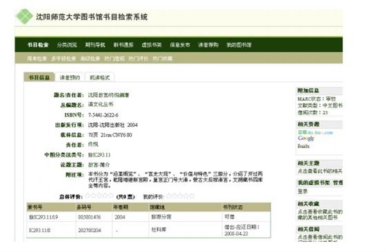
Task: Switch to the 书目信息 tab
Action: click(39, 77)
